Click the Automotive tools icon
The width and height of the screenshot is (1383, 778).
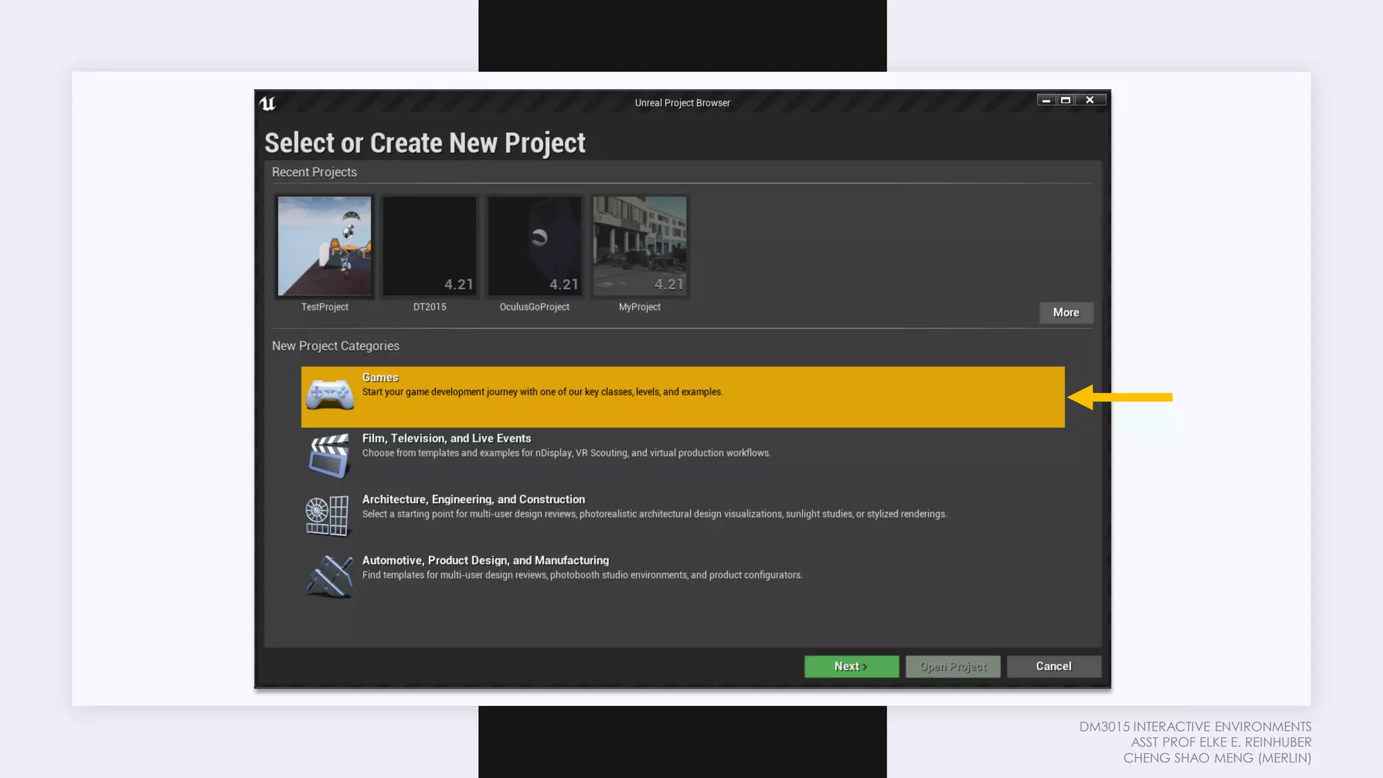(x=330, y=576)
